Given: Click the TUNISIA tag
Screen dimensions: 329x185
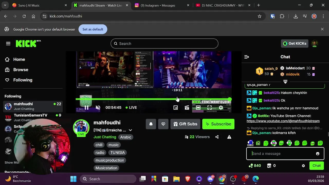Looking at the screenshot, I should click(x=117, y=153).
